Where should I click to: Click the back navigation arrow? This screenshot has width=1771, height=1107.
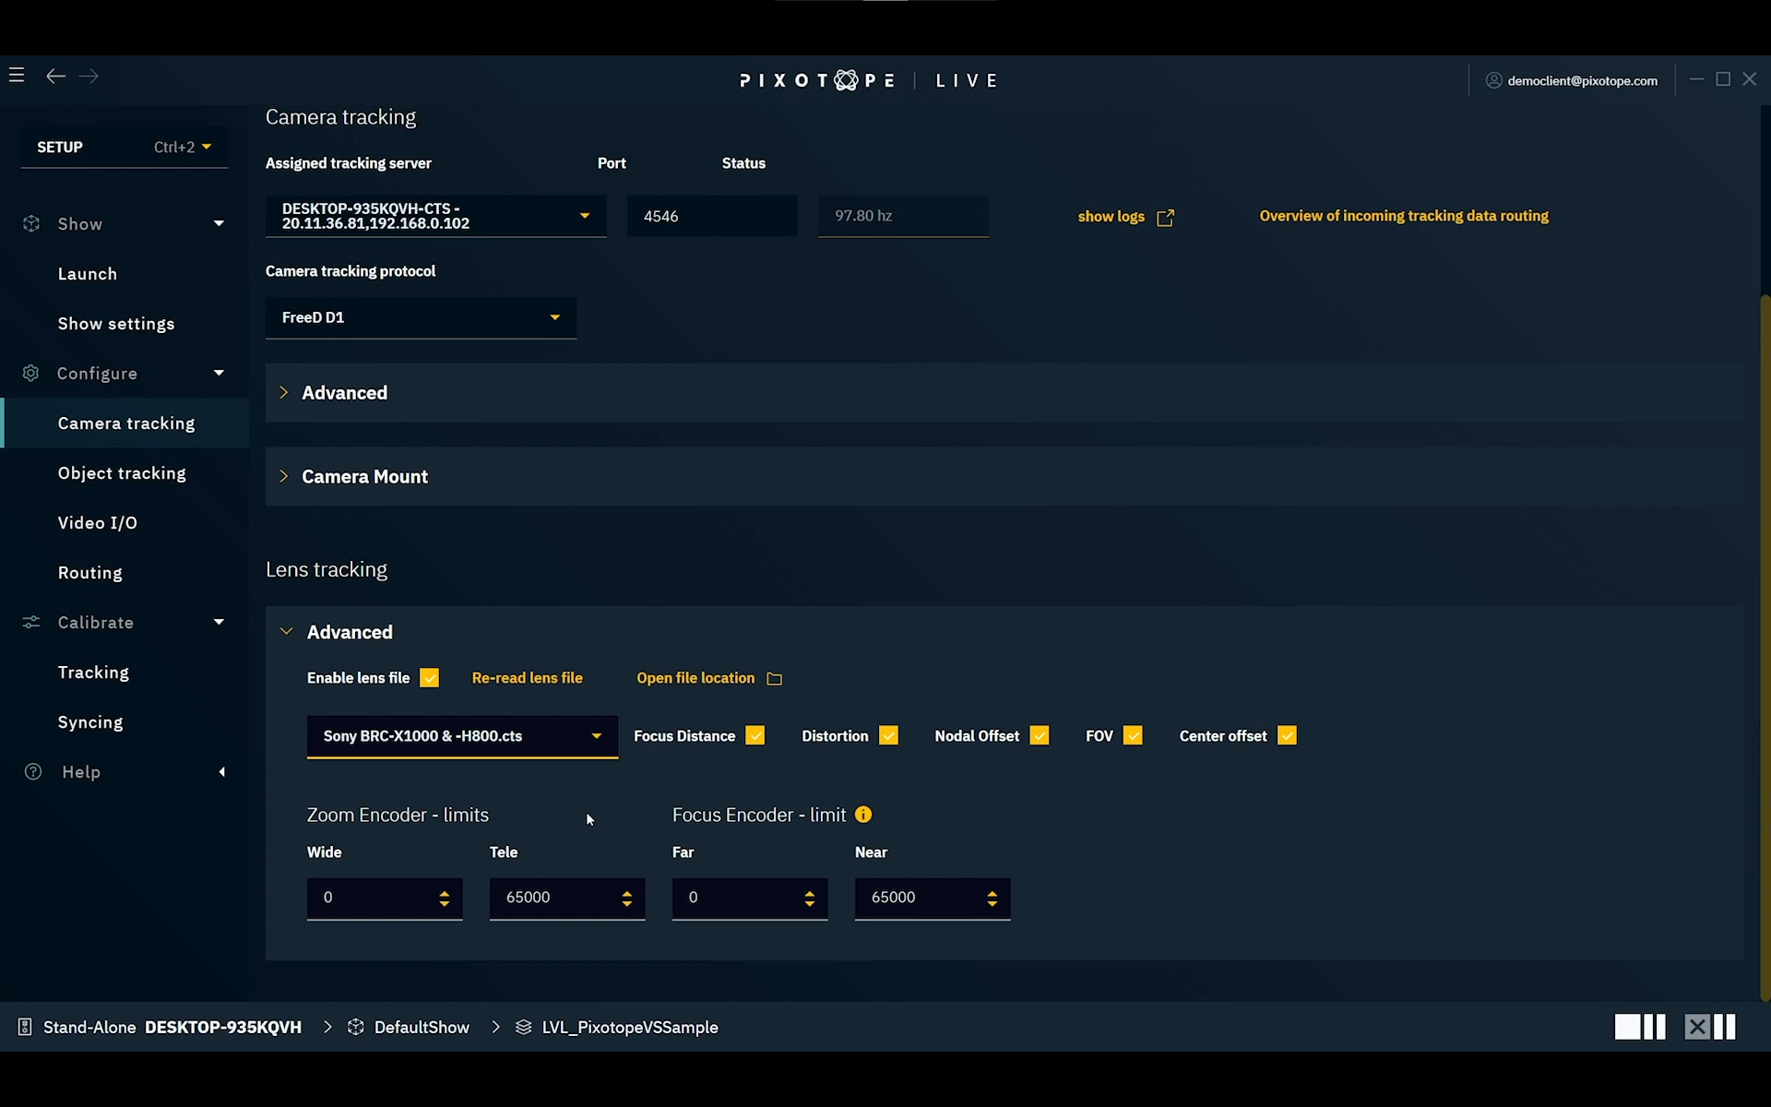(x=55, y=76)
